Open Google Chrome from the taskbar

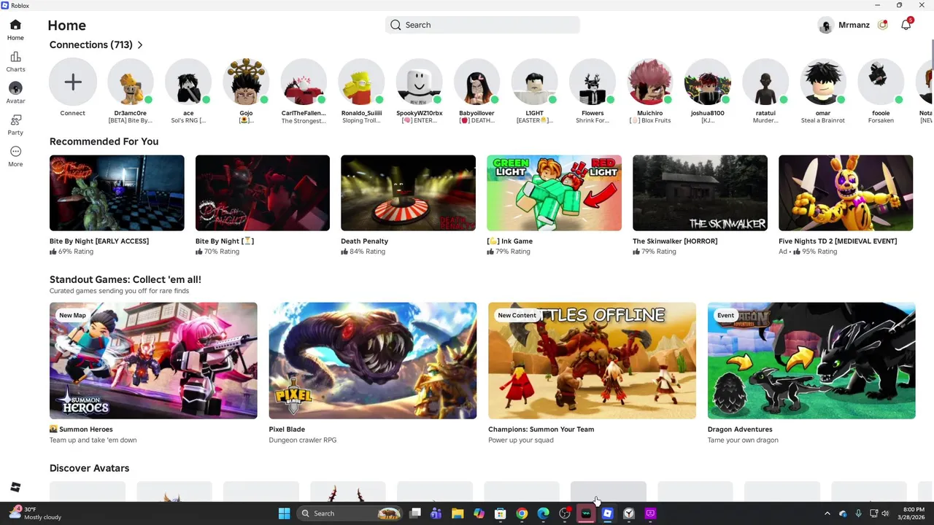coord(522,513)
